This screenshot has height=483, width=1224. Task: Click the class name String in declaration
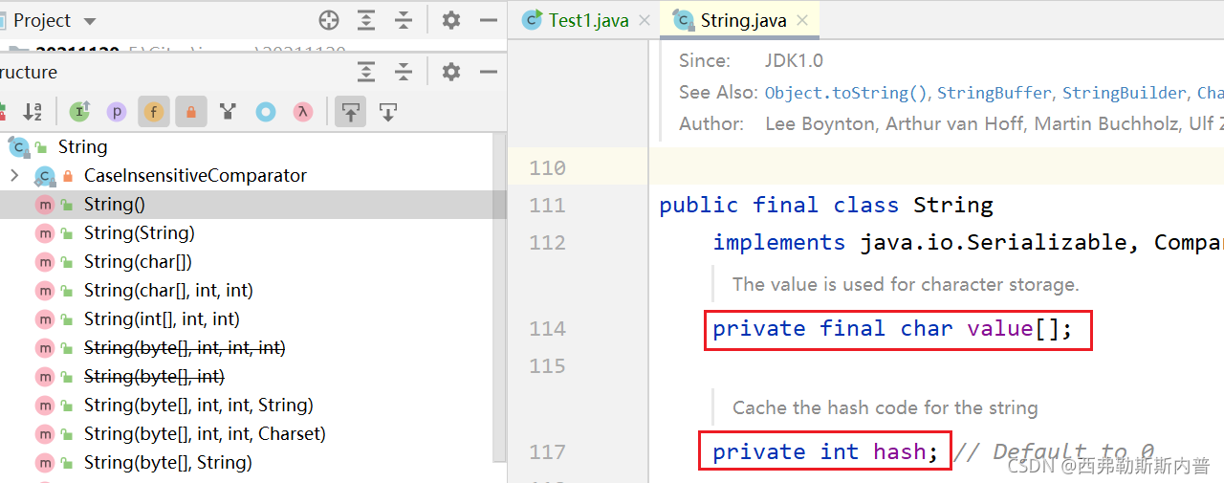(x=953, y=205)
